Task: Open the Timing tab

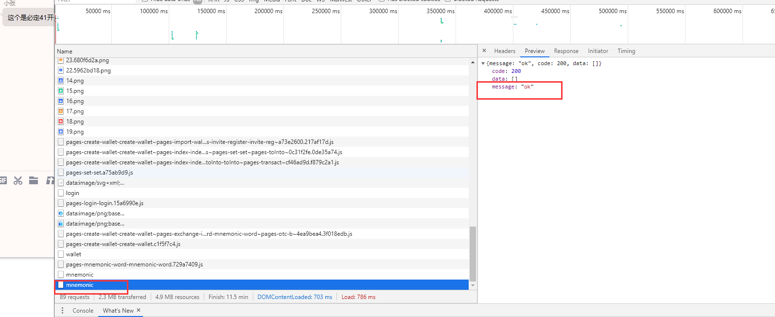Action: tap(626, 51)
